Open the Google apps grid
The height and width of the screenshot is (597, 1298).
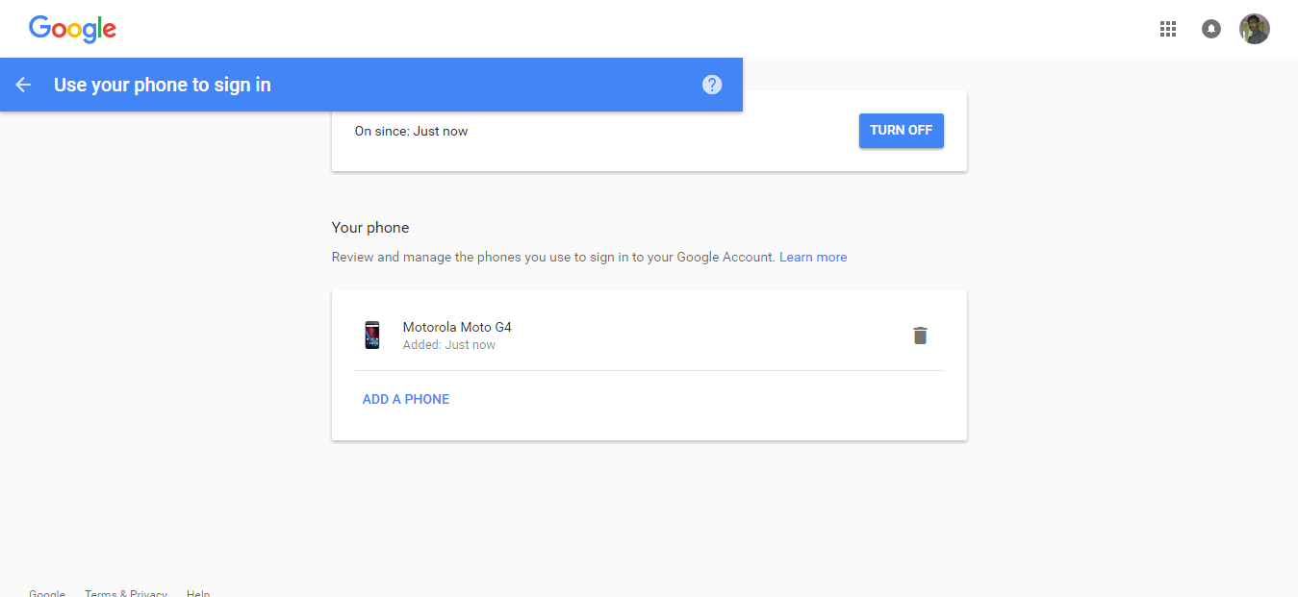[1168, 29]
